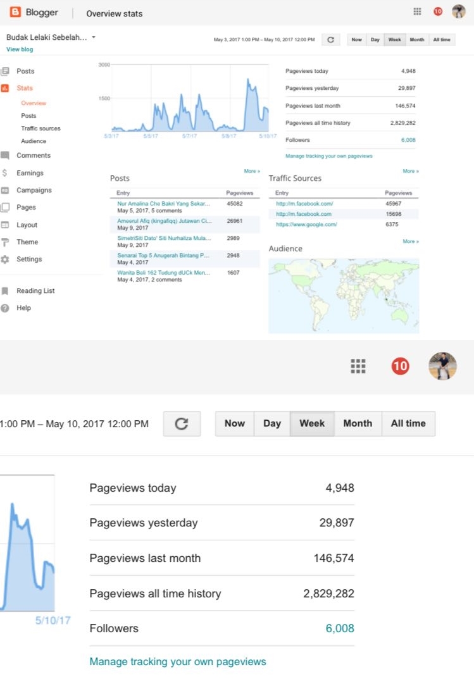Click the small refresh stats button
Viewport: 474px width, 679px height.
pyautogui.click(x=331, y=40)
